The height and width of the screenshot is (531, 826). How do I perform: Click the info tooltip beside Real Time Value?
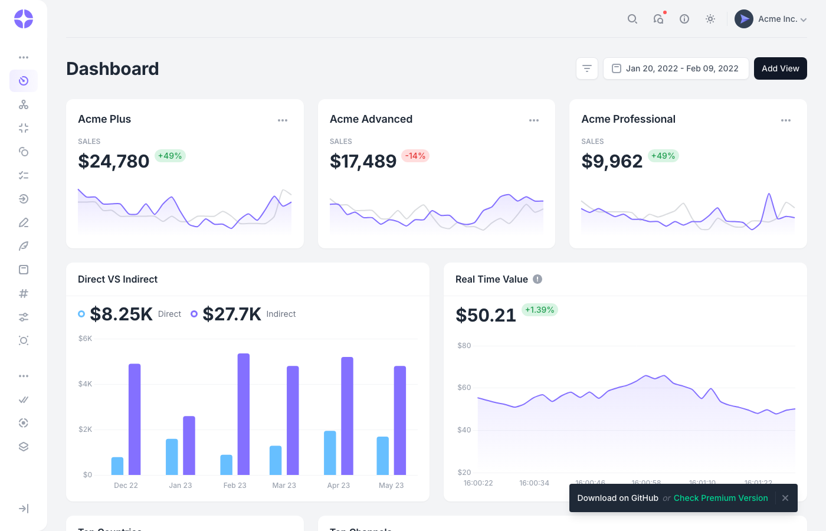point(537,279)
